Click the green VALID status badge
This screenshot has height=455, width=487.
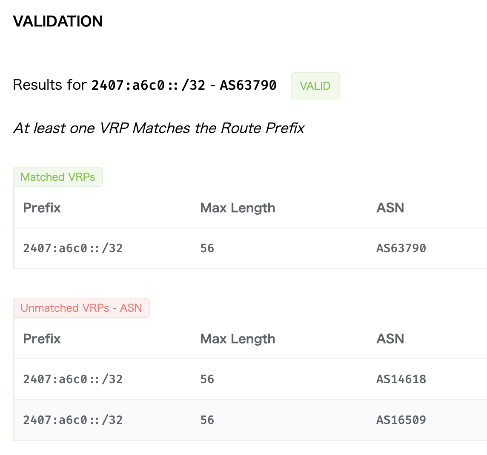click(x=315, y=86)
